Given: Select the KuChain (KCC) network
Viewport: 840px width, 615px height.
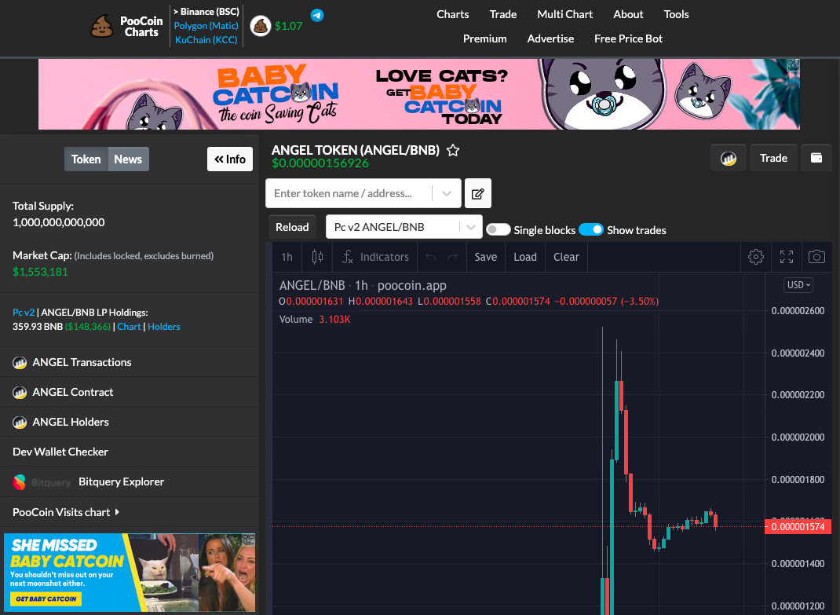Looking at the screenshot, I should [206, 40].
